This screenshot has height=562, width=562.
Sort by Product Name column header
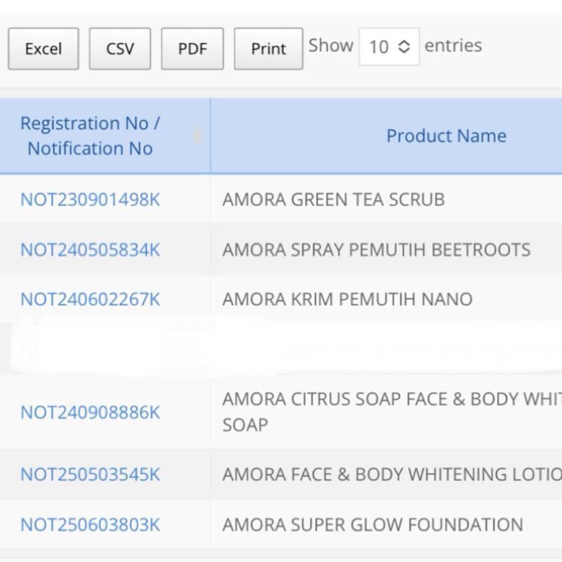click(x=446, y=136)
